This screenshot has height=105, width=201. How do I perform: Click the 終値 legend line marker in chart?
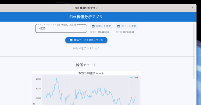(x=131, y=78)
